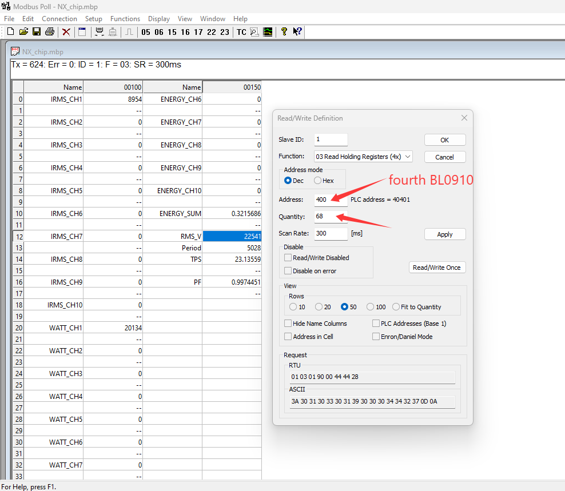Click the Print toolbar icon
This screenshot has width=565, height=491.
coord(50,32)
